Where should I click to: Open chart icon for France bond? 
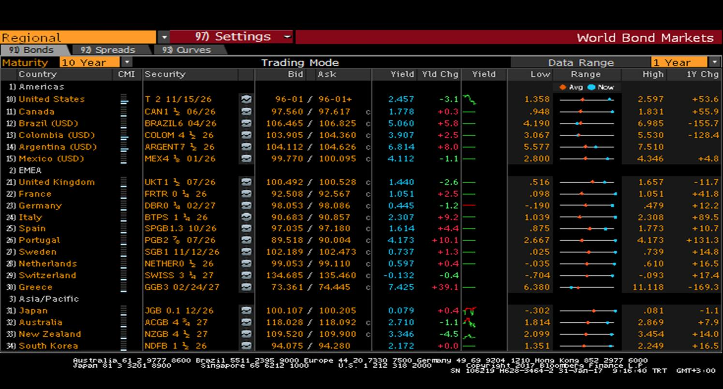[247, 194]
